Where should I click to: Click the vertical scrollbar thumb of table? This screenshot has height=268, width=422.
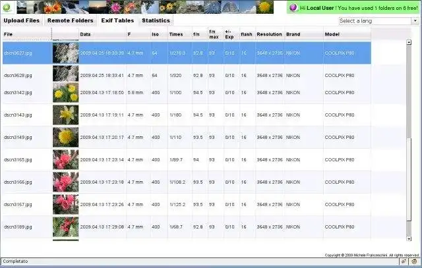click(x=409, y=180)
